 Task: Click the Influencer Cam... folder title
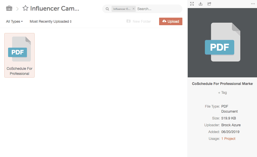[55, 8]
